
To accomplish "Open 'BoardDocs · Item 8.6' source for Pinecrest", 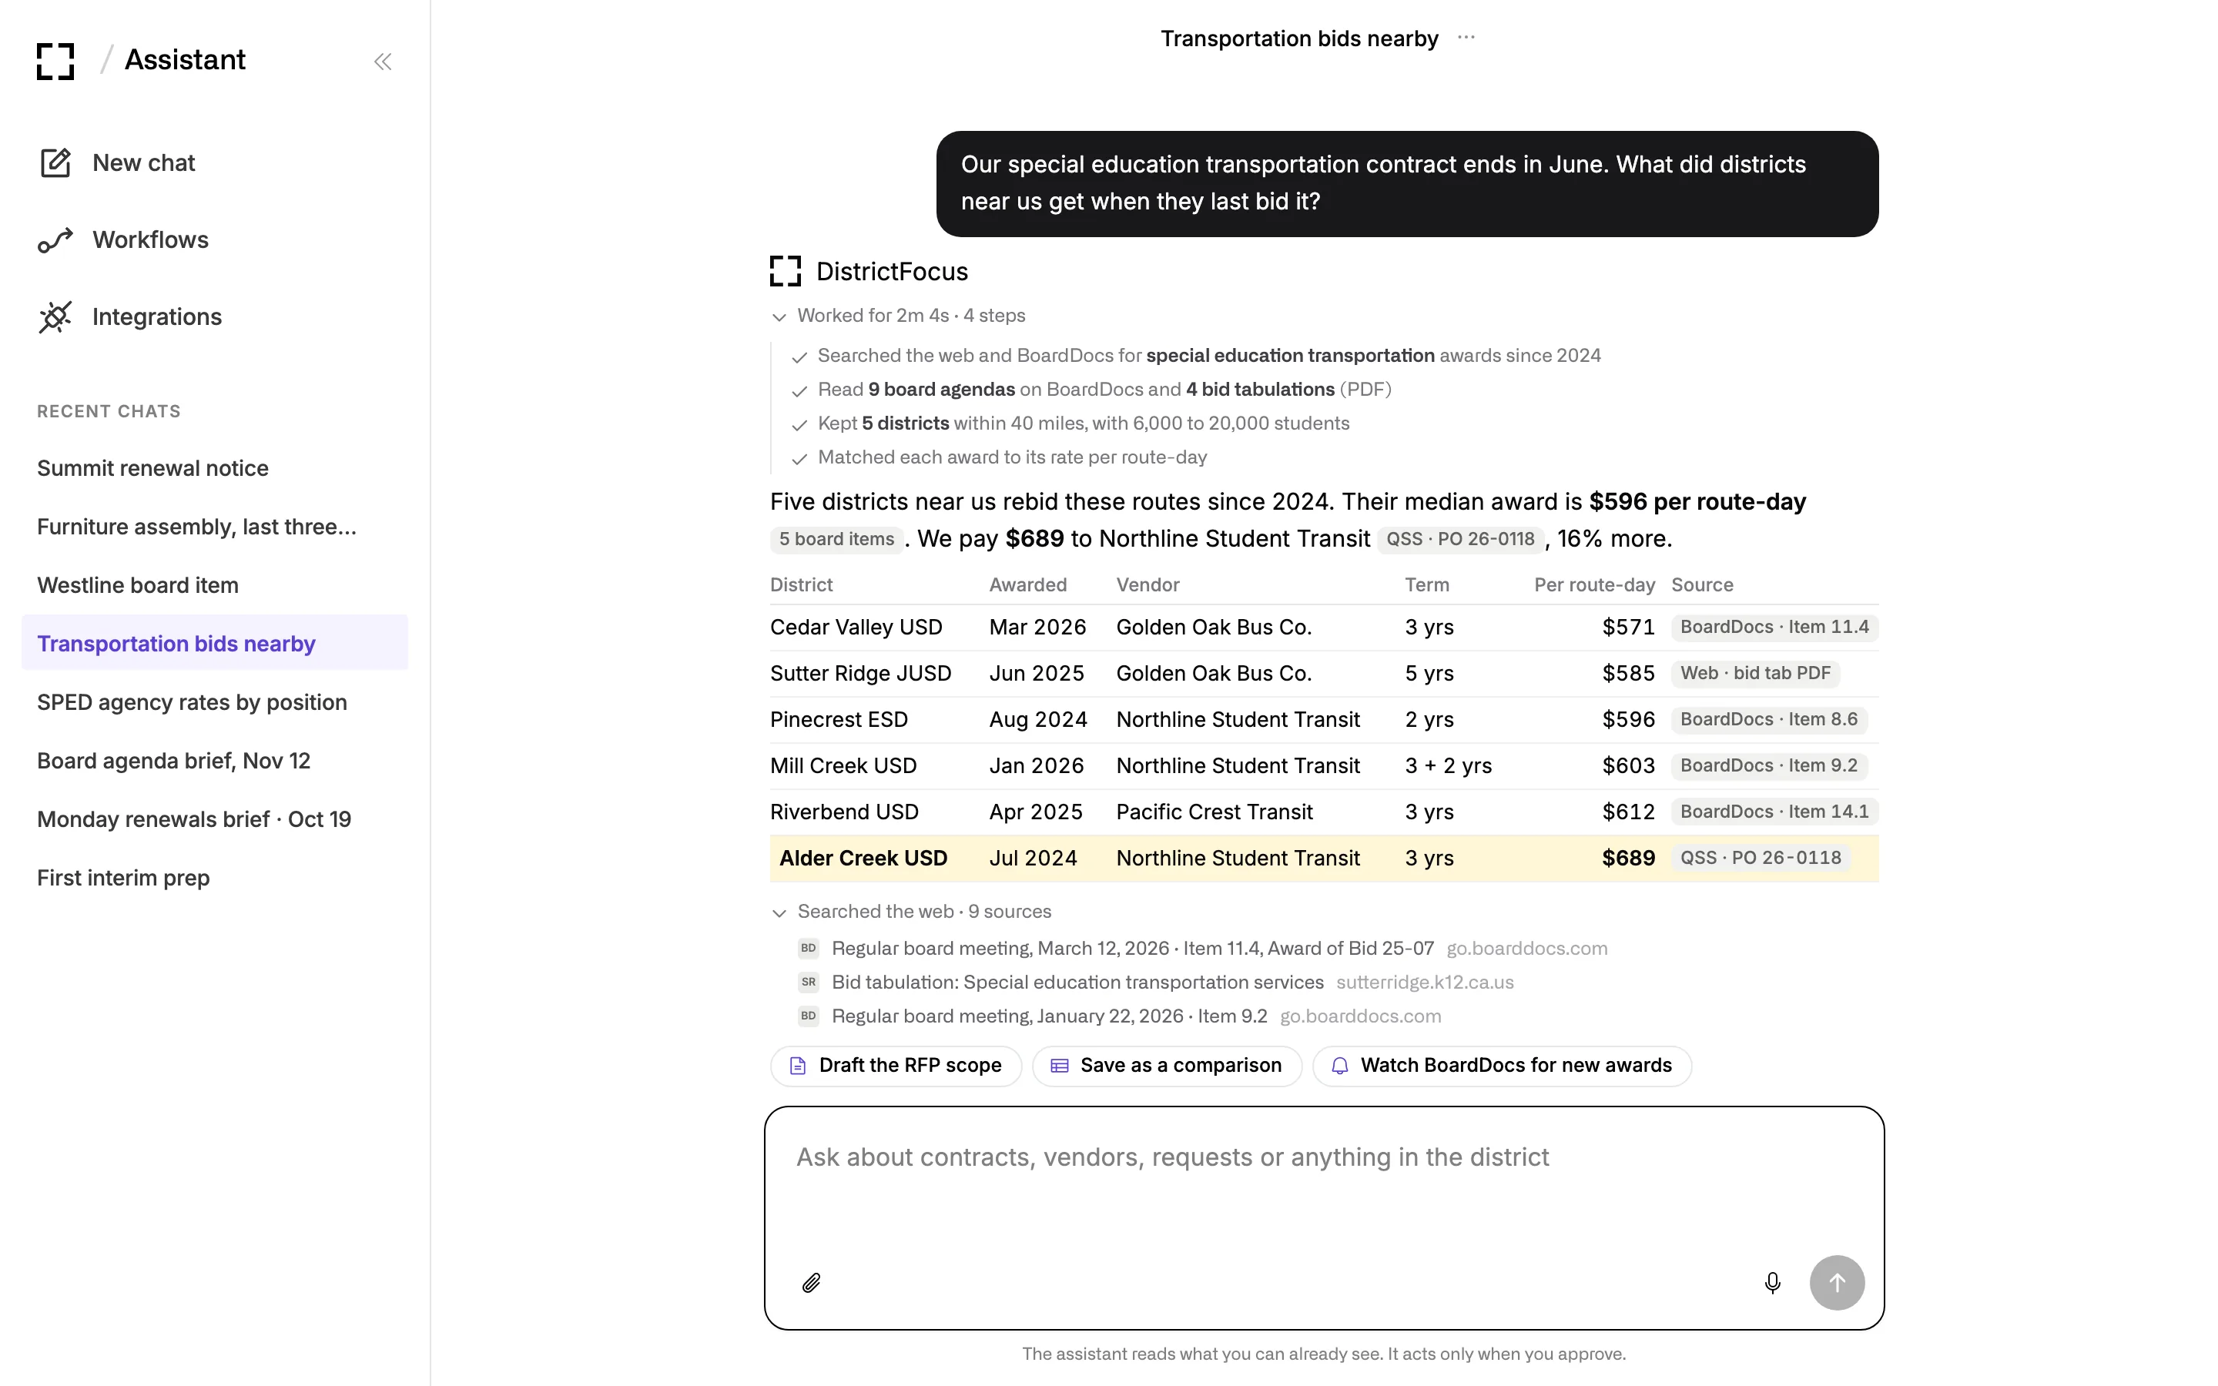I will click(1769, 720).
